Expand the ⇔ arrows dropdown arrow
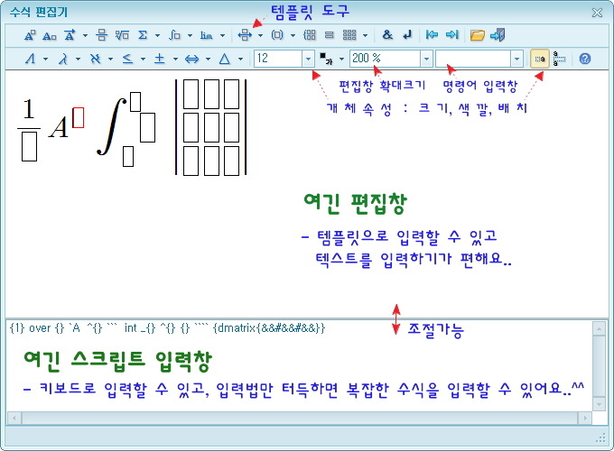Viewport: 614px width, 451px height. [208, 60]
